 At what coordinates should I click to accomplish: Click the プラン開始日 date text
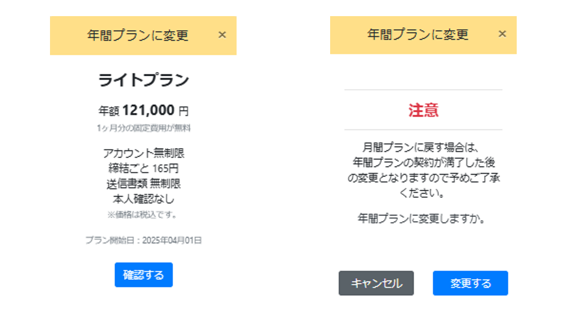[144, 241]
